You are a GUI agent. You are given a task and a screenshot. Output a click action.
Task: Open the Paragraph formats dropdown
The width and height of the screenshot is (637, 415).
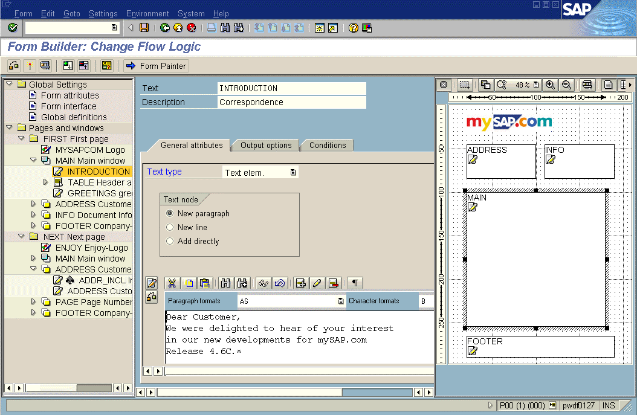pyautogui.click(x=341, y=301)
